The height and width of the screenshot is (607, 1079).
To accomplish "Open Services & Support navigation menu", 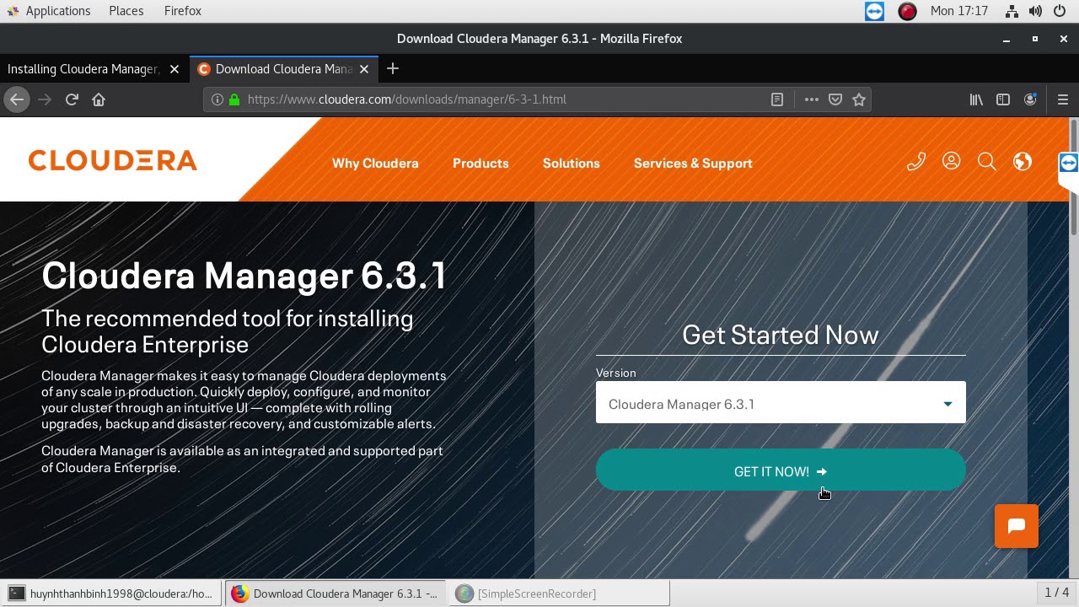I will click(x=693, y=164).
